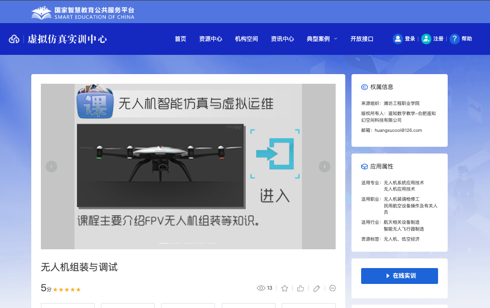
Task: Click the 应用属性 cube icon
Action: 364,167
